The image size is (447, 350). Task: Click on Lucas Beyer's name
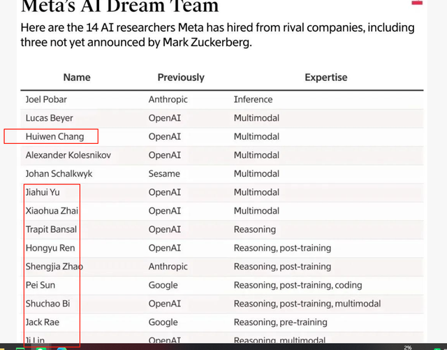pyautogui.click(x=50, y=118)
